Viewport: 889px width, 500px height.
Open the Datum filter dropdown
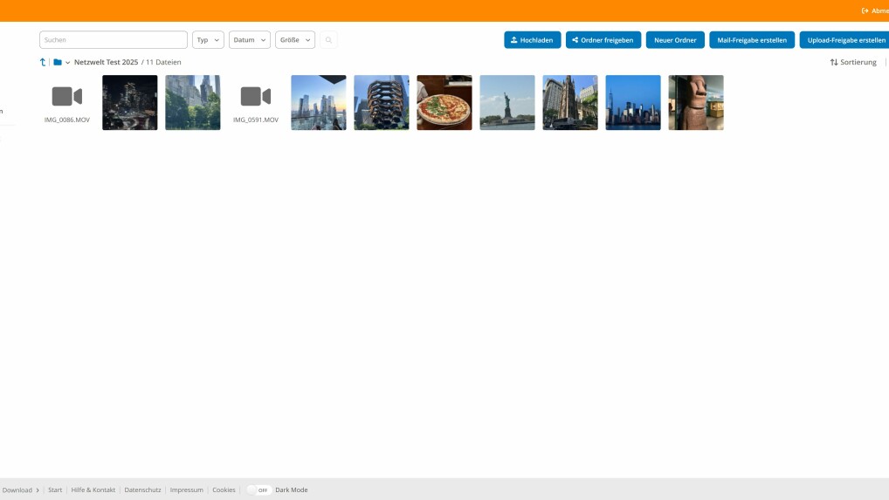pyautogui.click(x=249, y=40)
